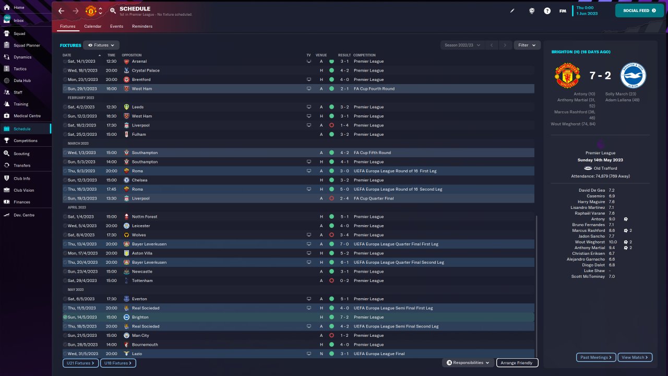Switch to the Calendar tab
Screen dimensions: 668x376
click(x=93, y=26)
